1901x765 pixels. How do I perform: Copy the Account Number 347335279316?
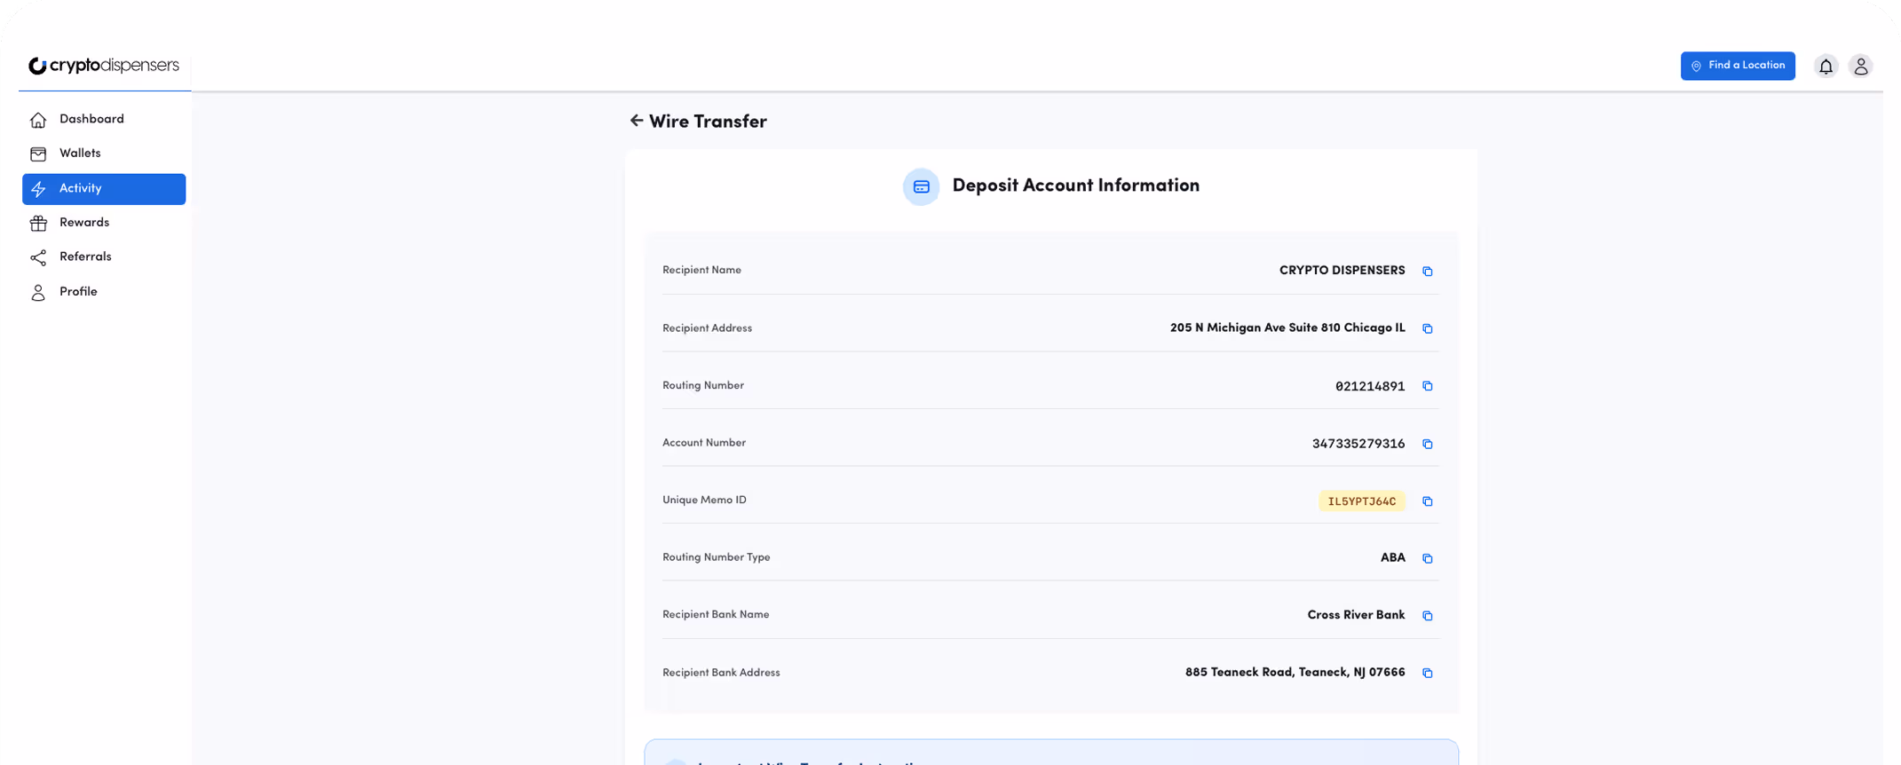[x=1427, y=444]
